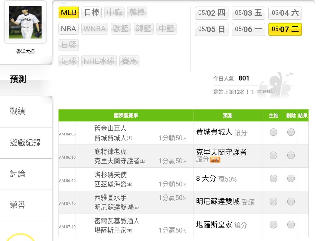
Task: Choose date 05/05 日
Action: pyautogui.click(x=212, y=29)
